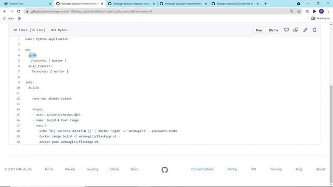
Task: Bookmark this page with star icon
Action: (299, 11)
